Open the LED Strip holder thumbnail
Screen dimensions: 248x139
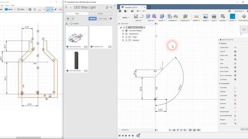[x=77, y=60]
